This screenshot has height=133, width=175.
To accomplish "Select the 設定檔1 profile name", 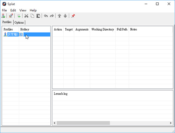I will [x=13, y=34].
